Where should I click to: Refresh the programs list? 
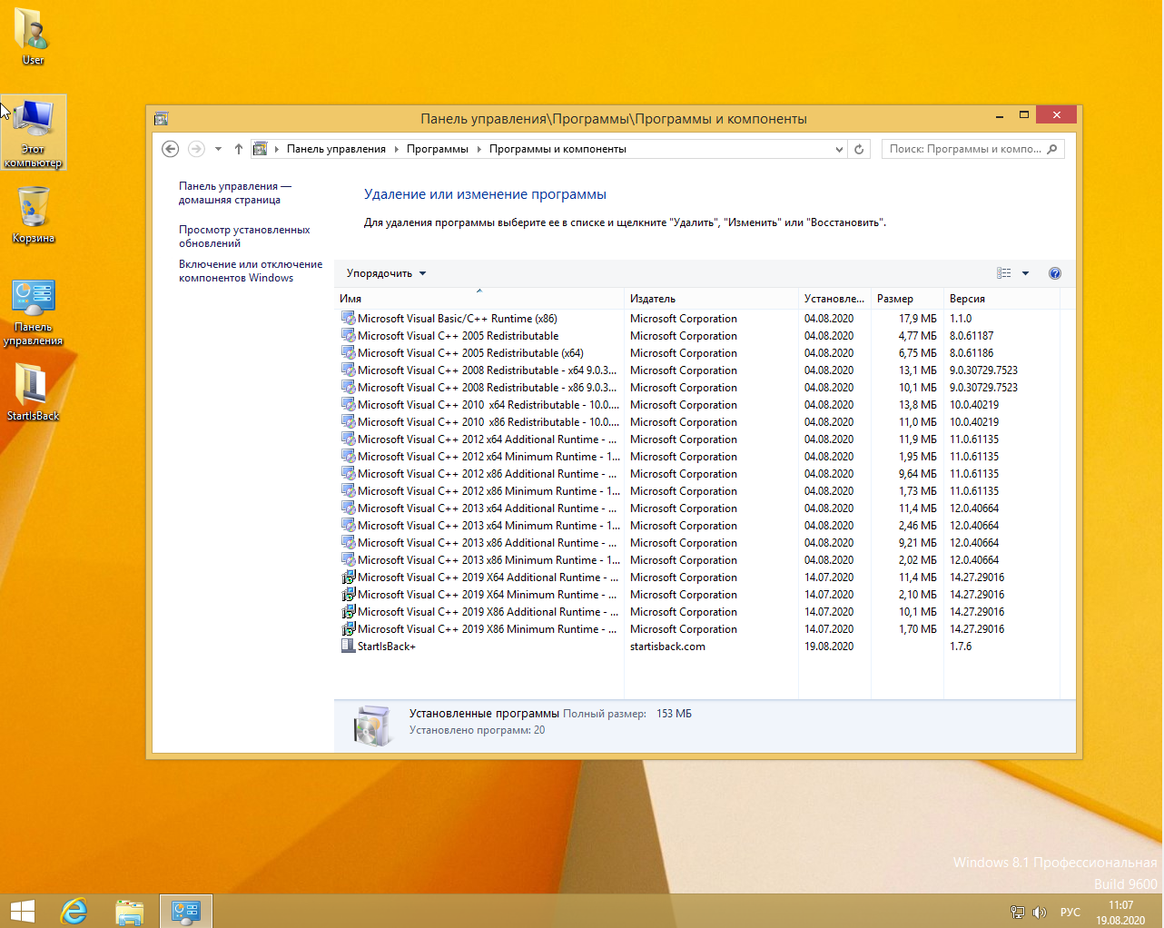tap(859, 149)
